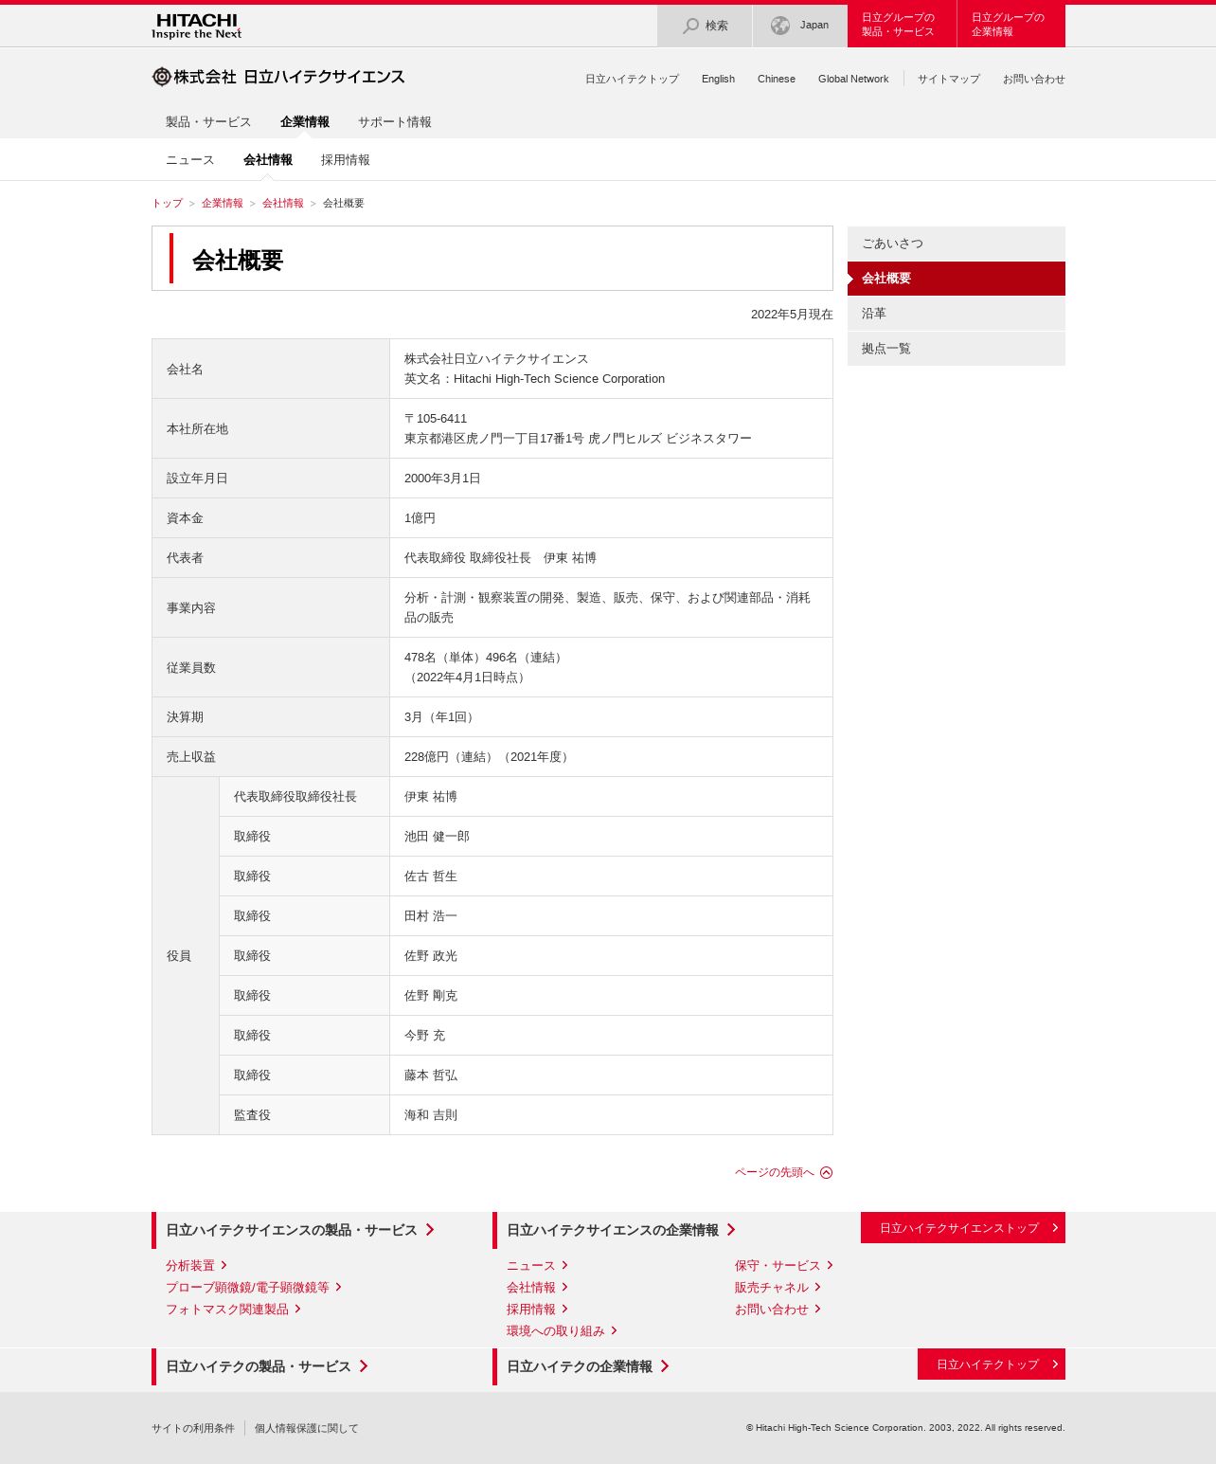Click 日立ハイテクサイエンストップ button
This screenshot has width=1216, height=1464.
point(963,1228)
